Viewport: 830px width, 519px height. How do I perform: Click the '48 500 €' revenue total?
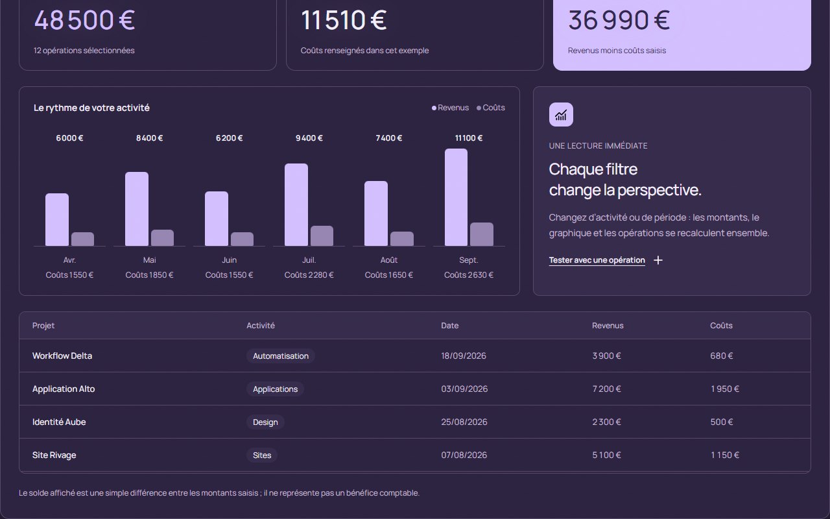tap(84, 20)
